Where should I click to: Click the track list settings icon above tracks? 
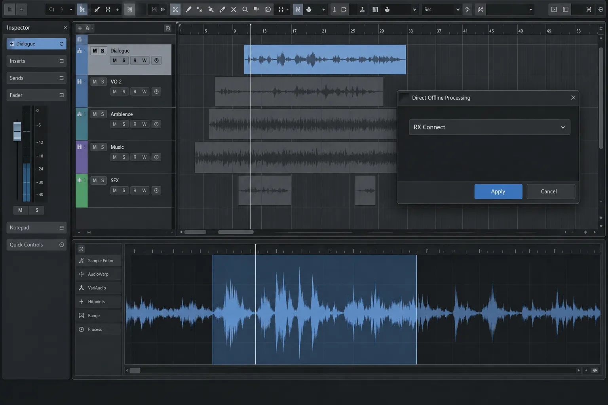pos(168,28)
